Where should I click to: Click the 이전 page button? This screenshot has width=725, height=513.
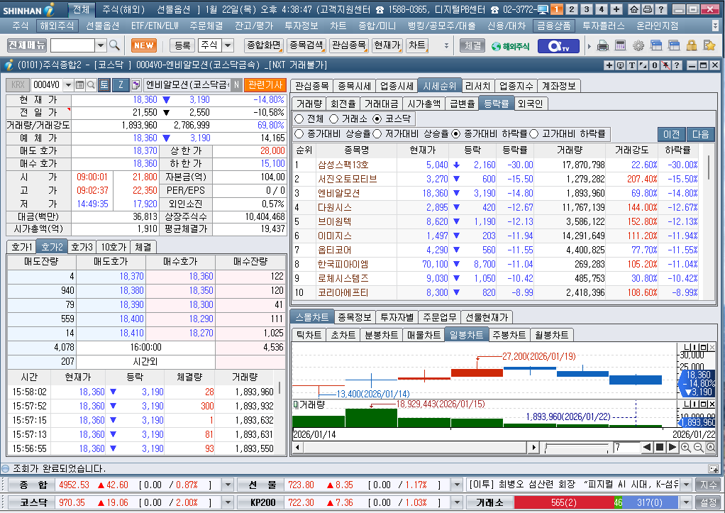tap(671, 134)
